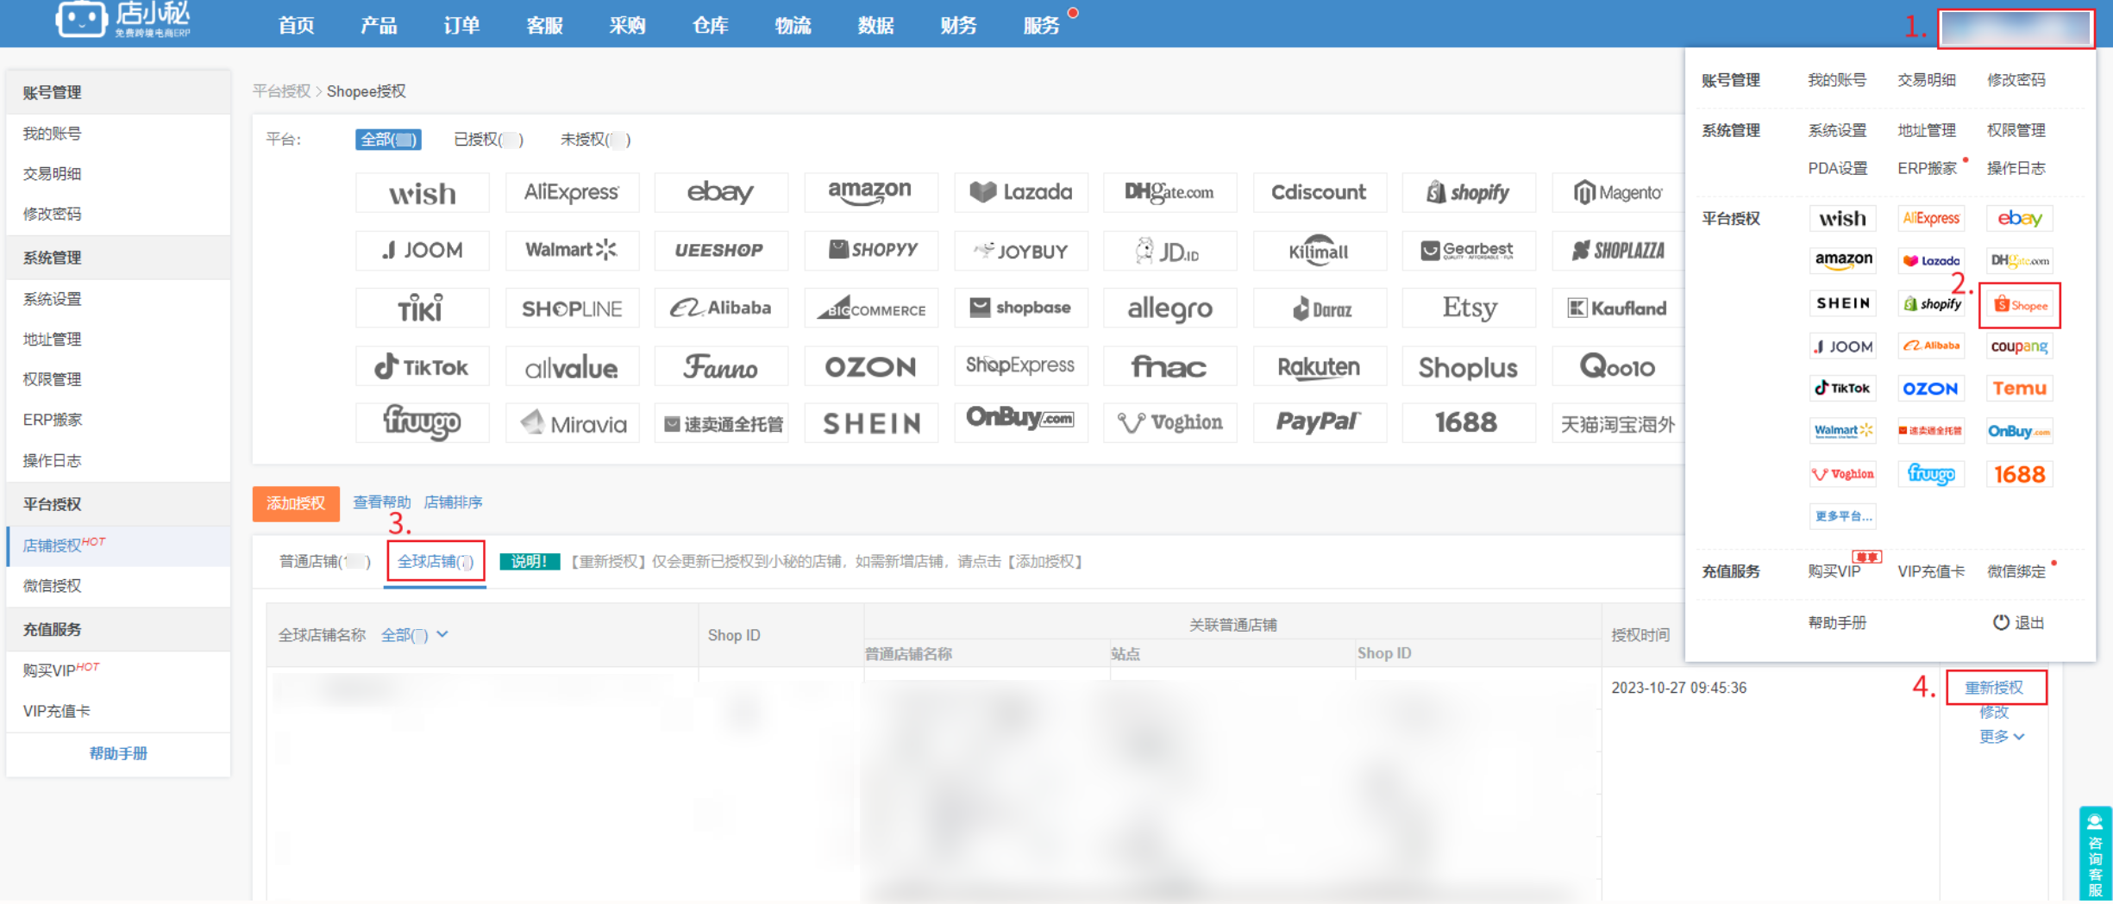Select the Lazada tile in main grid

pos(1020,192)
